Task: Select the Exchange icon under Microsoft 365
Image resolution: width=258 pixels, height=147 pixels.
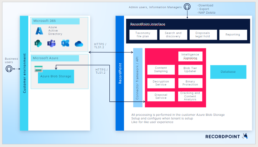Action: (65, 43)
